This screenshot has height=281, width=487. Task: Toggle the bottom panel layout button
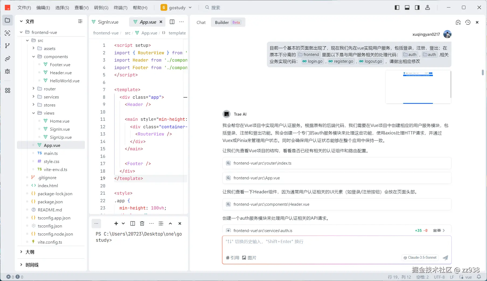click(407, 8)
